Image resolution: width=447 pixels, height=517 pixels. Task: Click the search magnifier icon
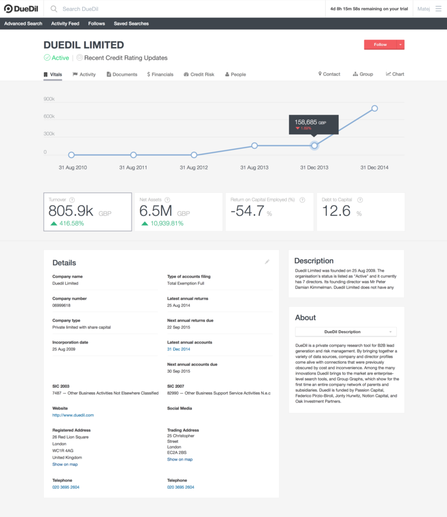point(54,9)
